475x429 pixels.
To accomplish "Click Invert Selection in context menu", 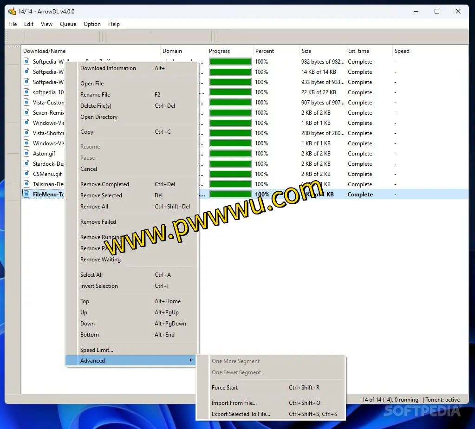I will (99, 286).
